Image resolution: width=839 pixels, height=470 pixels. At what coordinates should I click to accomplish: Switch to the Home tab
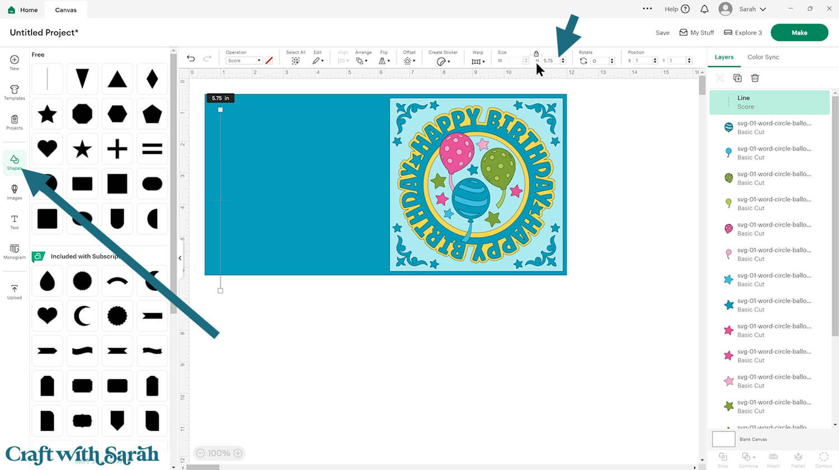(x=23, y=10)
